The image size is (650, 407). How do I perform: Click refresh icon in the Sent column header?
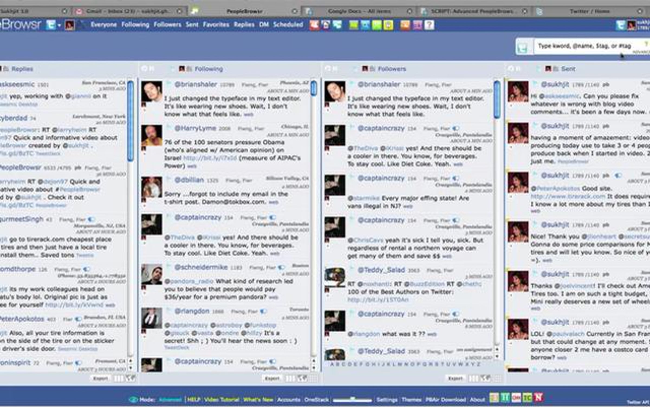(x=511, y=69)
